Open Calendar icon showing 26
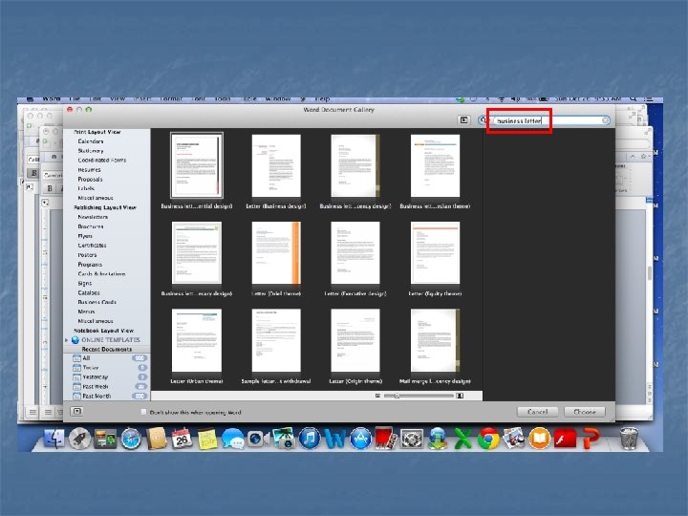 point(182,439)
